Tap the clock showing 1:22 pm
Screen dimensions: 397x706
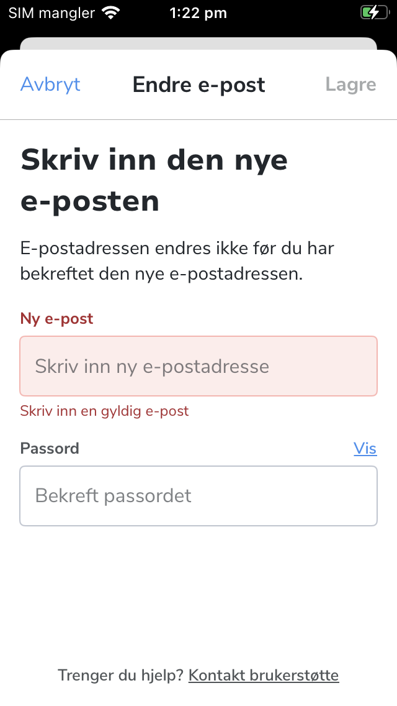tap(198, 12)
